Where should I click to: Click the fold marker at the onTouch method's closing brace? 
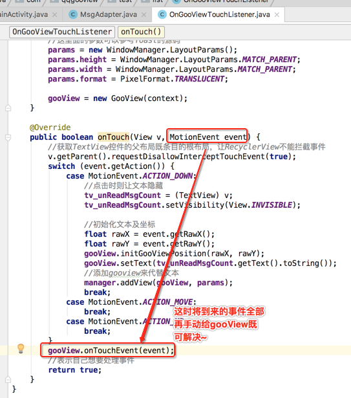(8, 379)
